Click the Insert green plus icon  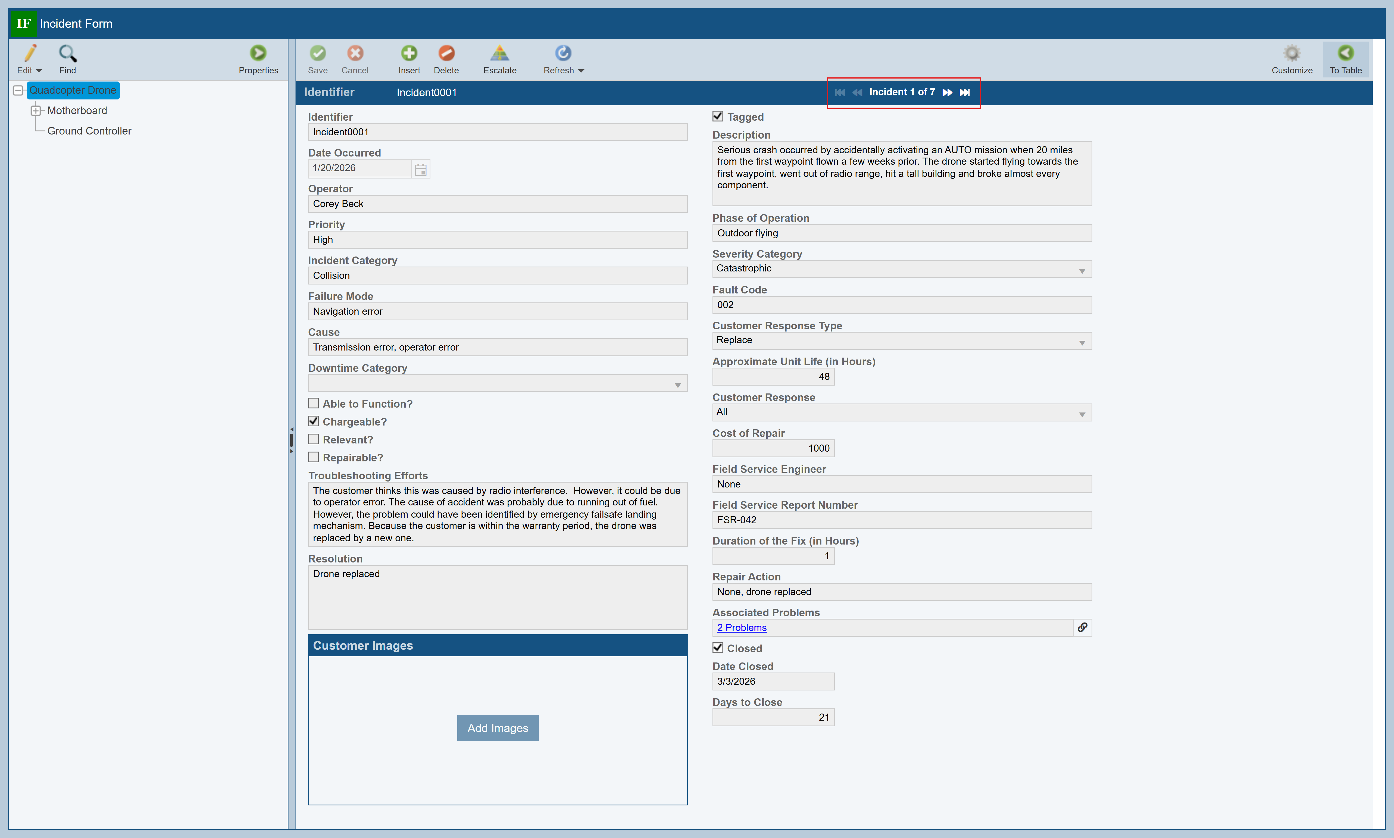409,54
